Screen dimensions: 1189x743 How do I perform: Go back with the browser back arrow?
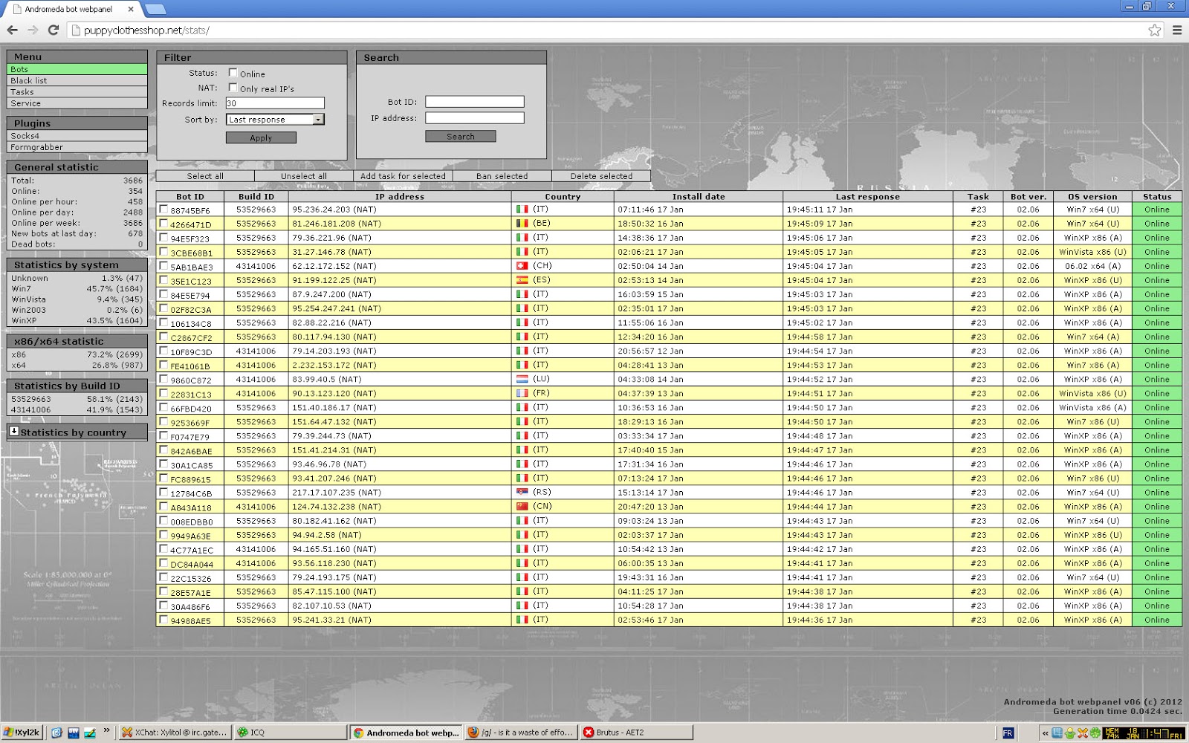coord(13,30)
